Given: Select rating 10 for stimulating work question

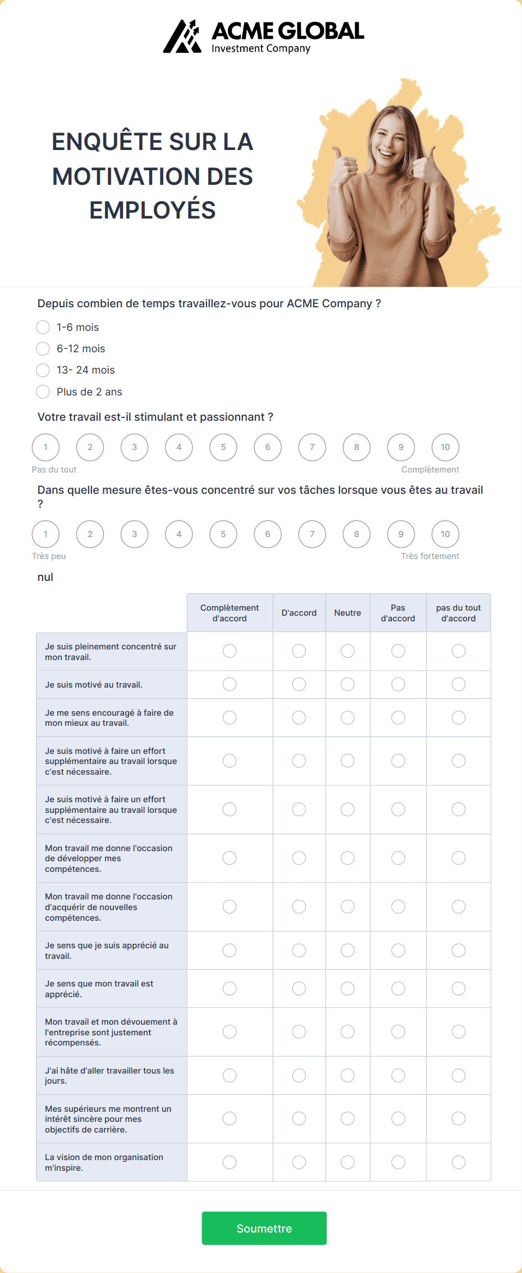Looking at the screenshot, I should (445, 447).
